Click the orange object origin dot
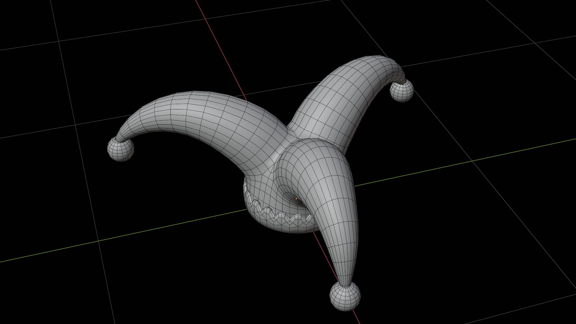Viewport: 576px width, 324px height. tap(296, 199)
